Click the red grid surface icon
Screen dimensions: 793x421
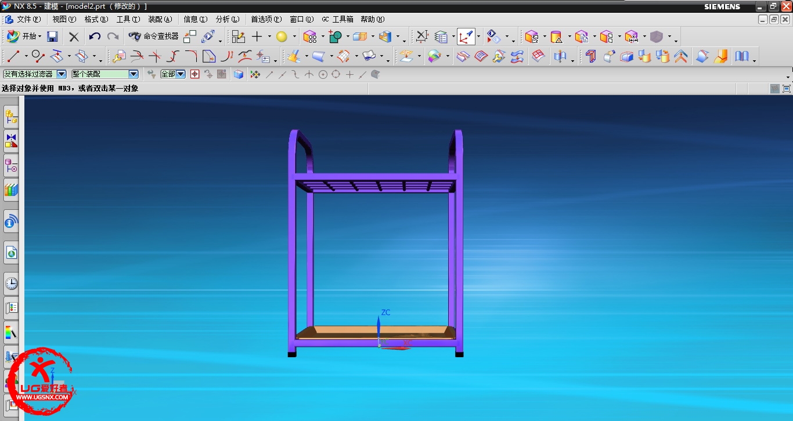538,56
